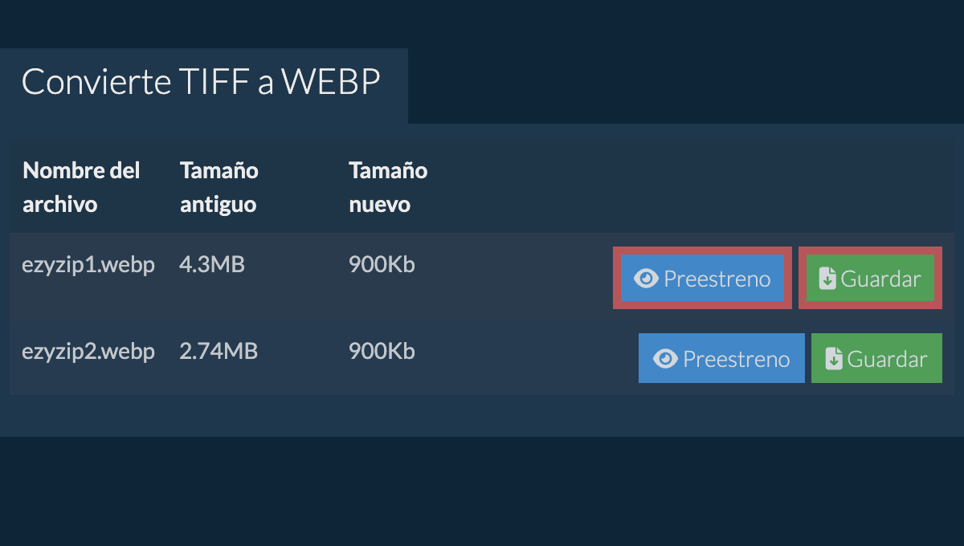Viewport: 964px width, 546px height.
Task: Select the ezyzip1.webp file name
Action: click(88, 264)
